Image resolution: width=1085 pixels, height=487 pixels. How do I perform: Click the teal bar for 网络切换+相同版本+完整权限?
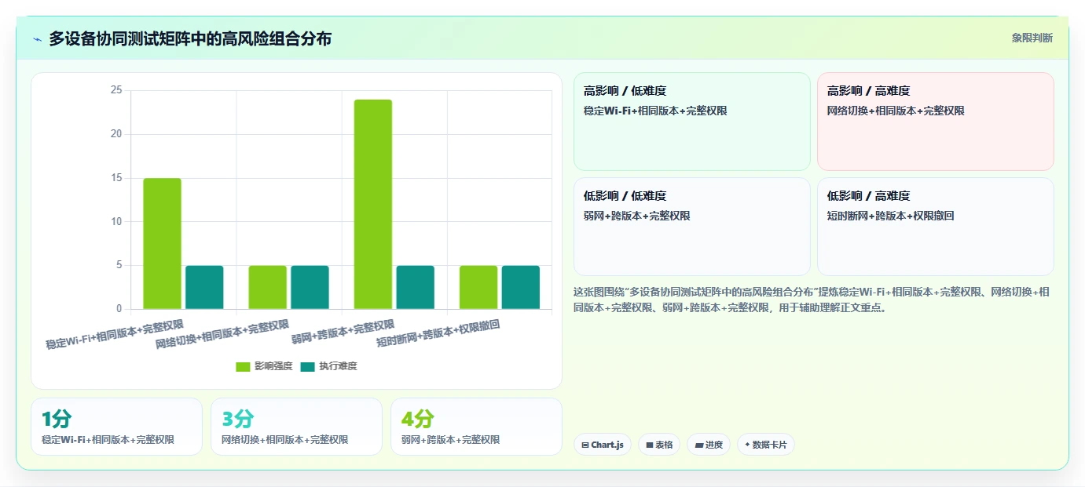(x=310, y=287)
